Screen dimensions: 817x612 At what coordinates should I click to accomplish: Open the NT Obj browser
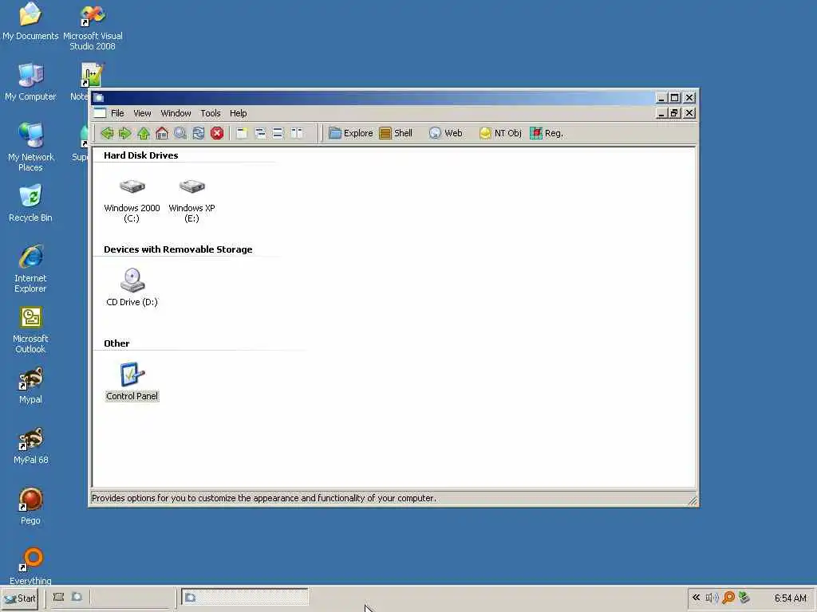(x=500, y=133)
